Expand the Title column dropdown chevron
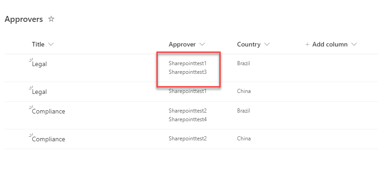The height and width of the screenshot is (175, 378). pos(51,44)
